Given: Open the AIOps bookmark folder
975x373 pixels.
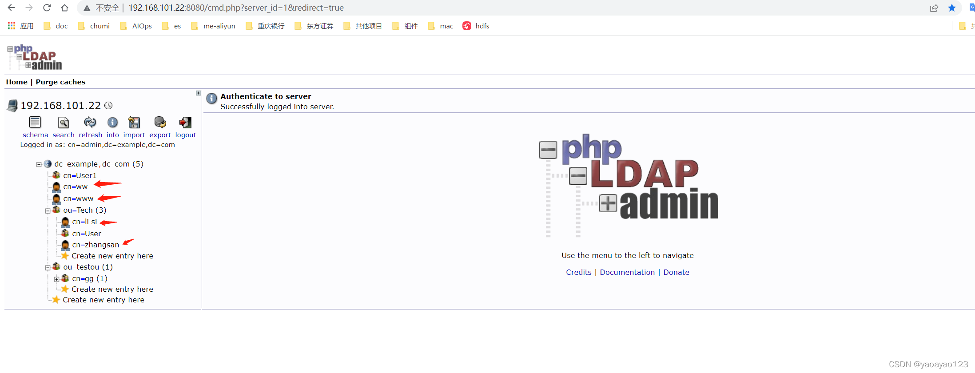Looking at the screenshot, I should pyautogui.click(x=136, y=26).
